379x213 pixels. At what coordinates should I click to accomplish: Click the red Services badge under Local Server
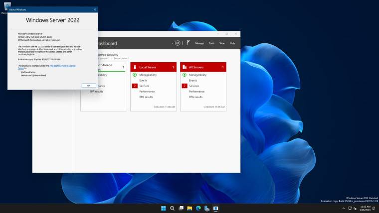pyautogui.click(x=135, y=86)
